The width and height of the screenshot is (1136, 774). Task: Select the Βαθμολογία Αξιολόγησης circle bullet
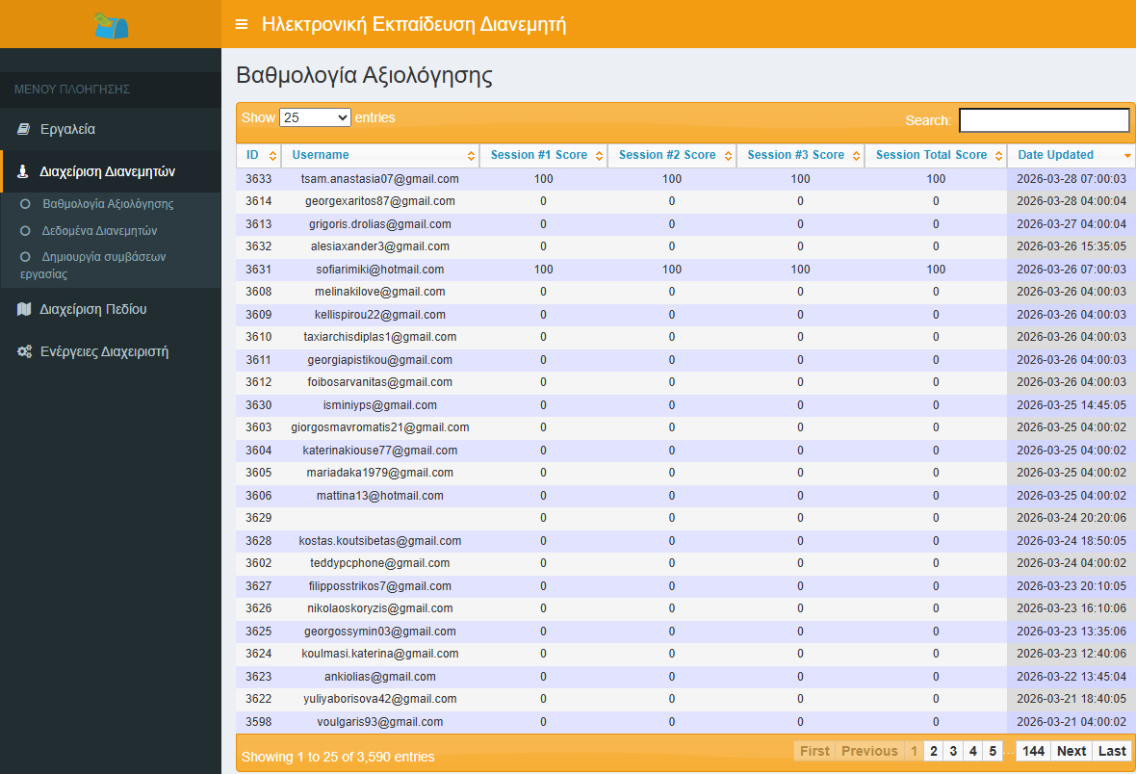[x=26, y=204]
